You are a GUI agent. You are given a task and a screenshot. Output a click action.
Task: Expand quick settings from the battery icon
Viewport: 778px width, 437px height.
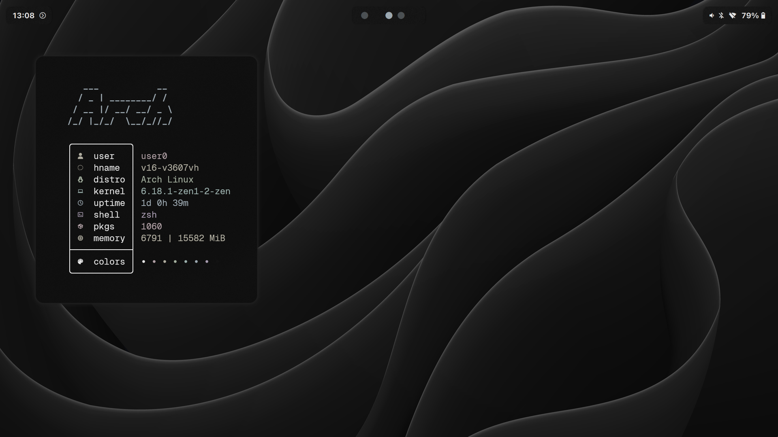pyautogui.click(x=763, y=15)
